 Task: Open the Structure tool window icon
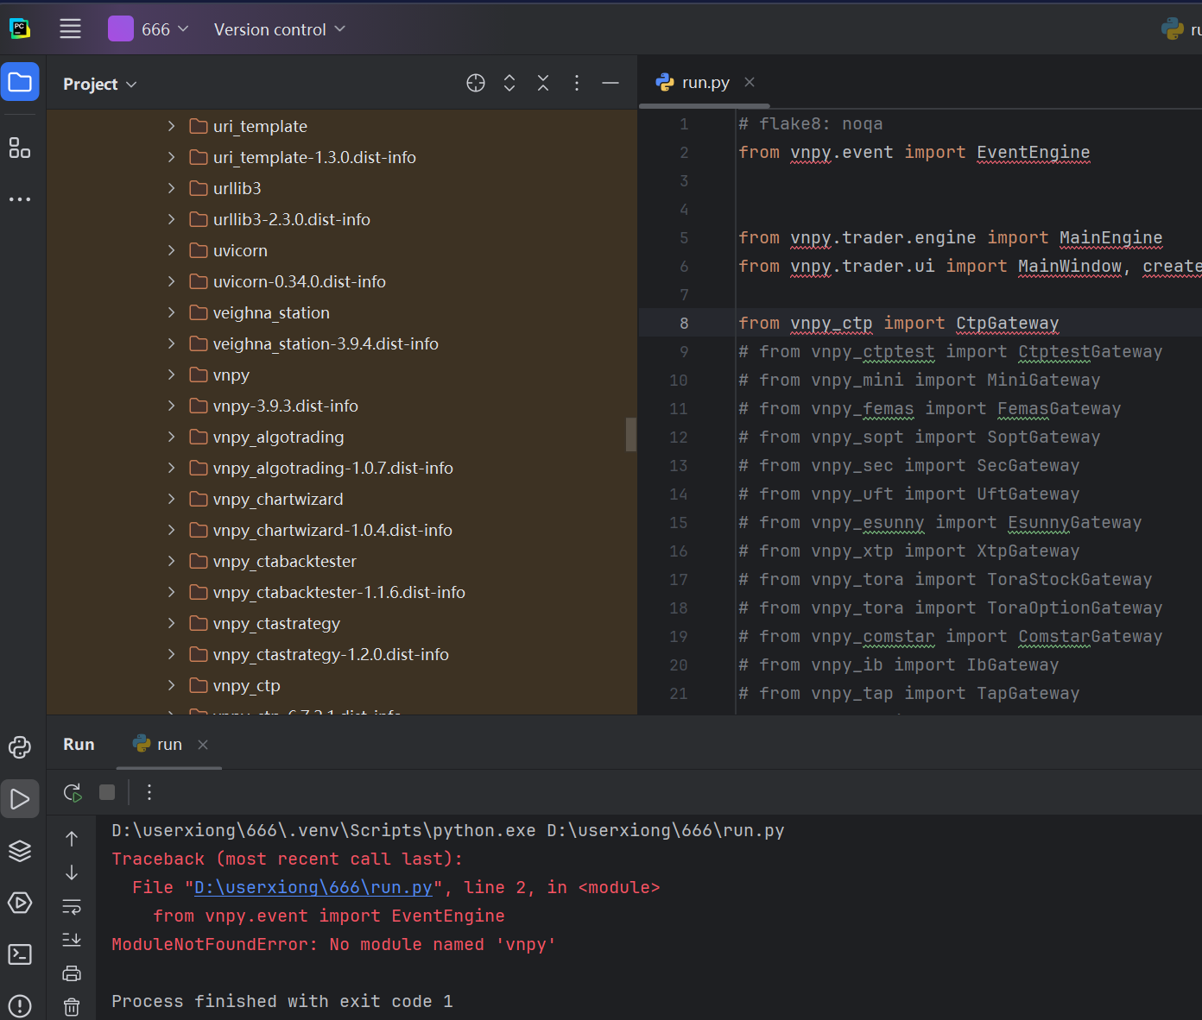[x=20, y=148]
